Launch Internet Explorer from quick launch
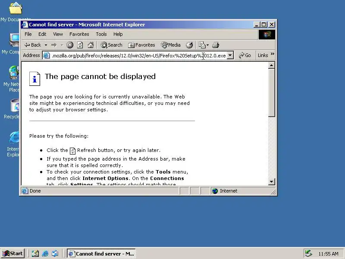 [45, 253]
